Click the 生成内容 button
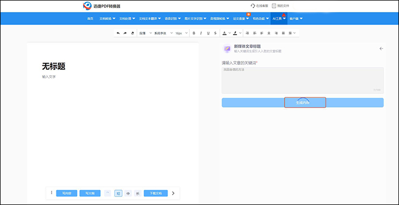Screen dimensions: 399x205 click(303, 102)
